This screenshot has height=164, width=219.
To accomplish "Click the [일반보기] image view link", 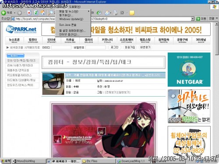I will (x=124, y=92).
